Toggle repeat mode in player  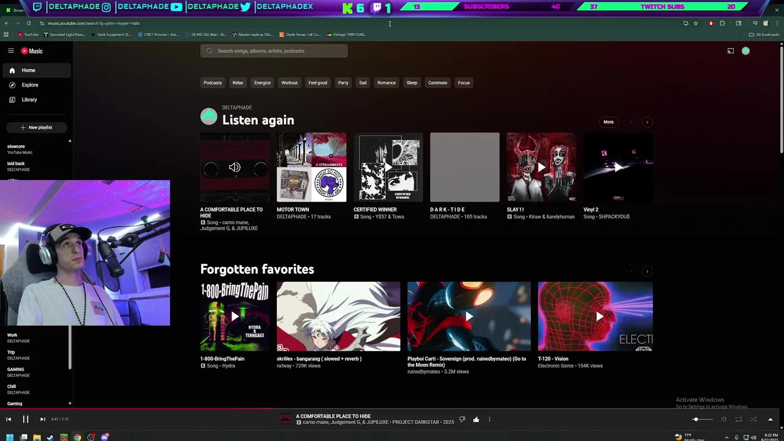tap(739, 420)
